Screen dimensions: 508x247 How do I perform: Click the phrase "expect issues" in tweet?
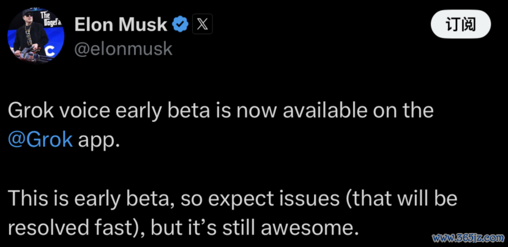pos(273,199)
